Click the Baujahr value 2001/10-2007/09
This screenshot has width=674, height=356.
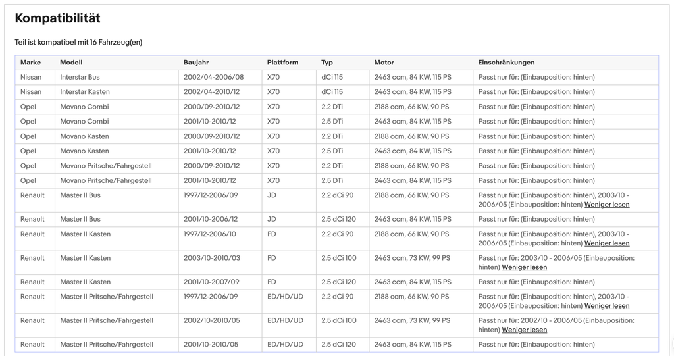211,282
